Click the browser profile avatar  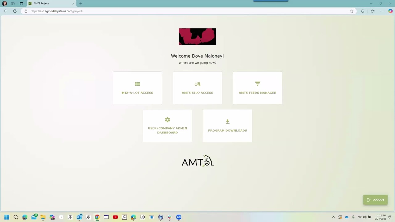5,3
